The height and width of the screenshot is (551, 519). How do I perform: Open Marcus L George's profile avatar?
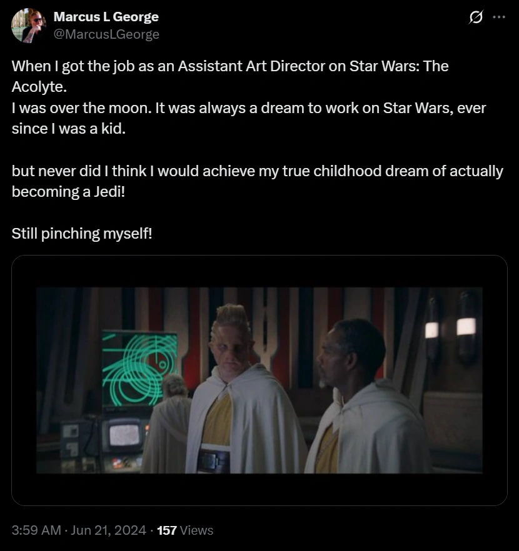point(29,25)
